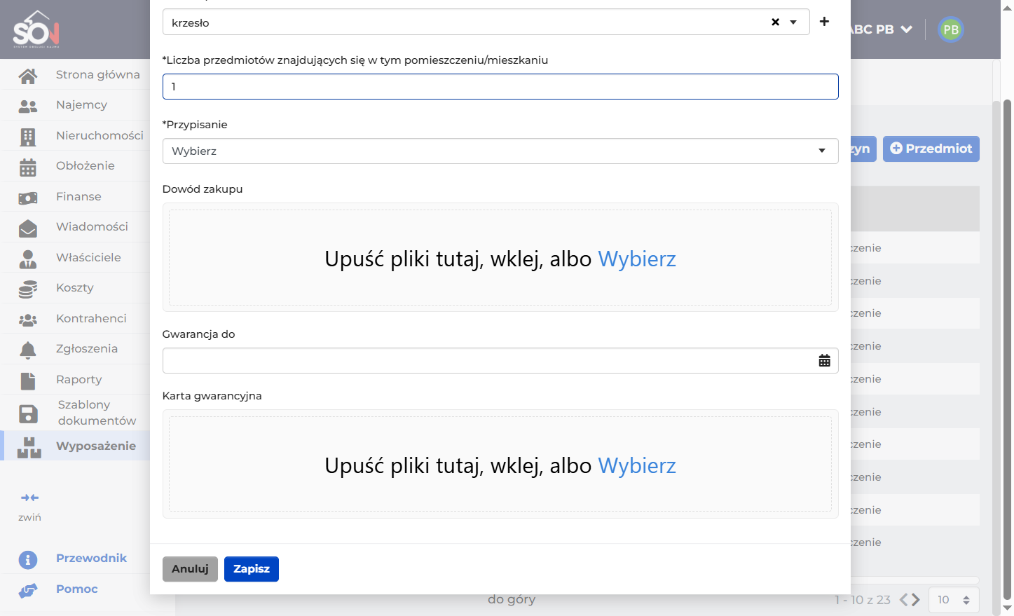This screenshot has height=616, width=1014.
Task: Click Wybierz link under Karta gwarancyjna
Action: click(x=637, y=465)
